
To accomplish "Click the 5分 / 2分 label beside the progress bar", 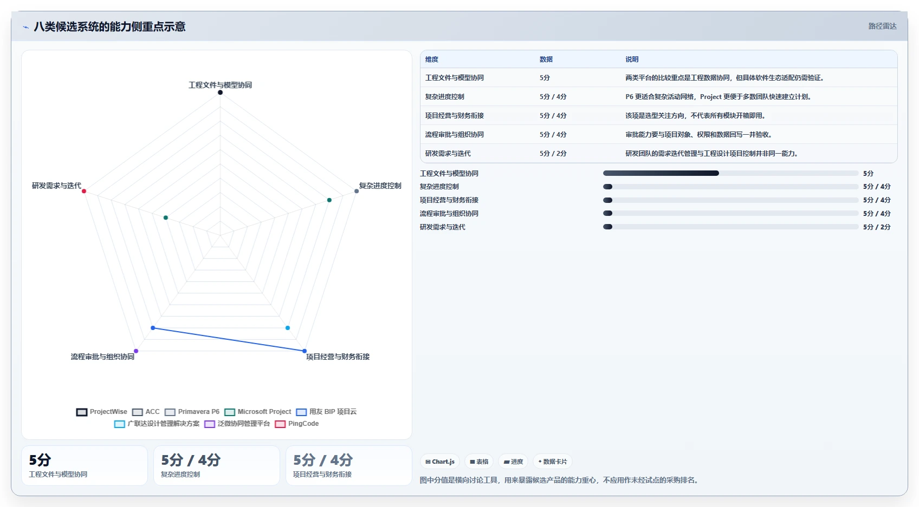I will coord(877,227).
